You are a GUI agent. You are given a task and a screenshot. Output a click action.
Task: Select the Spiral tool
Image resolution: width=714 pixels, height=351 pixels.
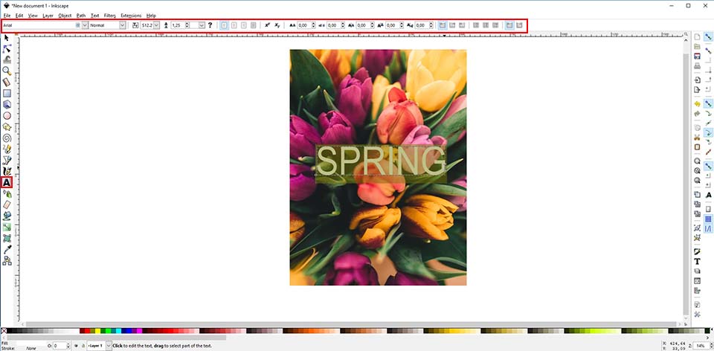pyautogui.click(x=7, y=138)
